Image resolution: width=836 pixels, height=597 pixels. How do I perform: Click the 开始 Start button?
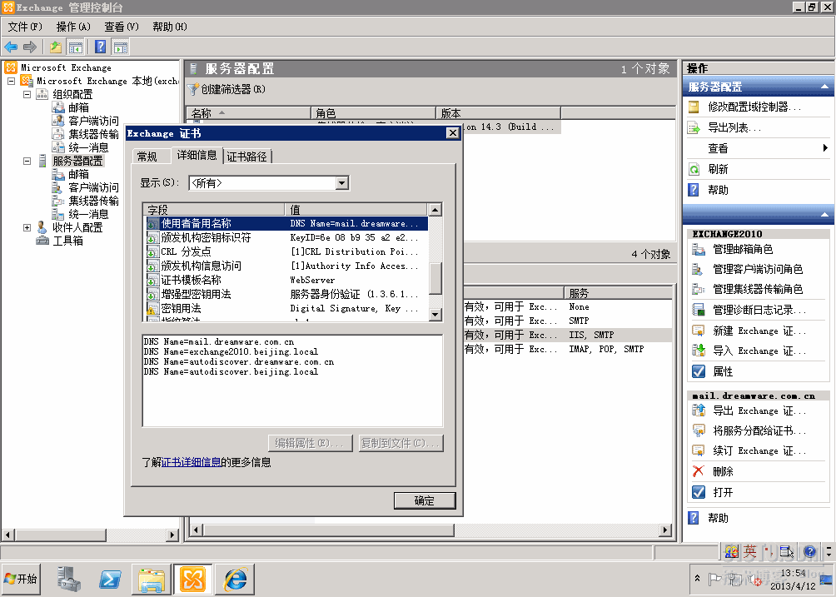(20, 579)
